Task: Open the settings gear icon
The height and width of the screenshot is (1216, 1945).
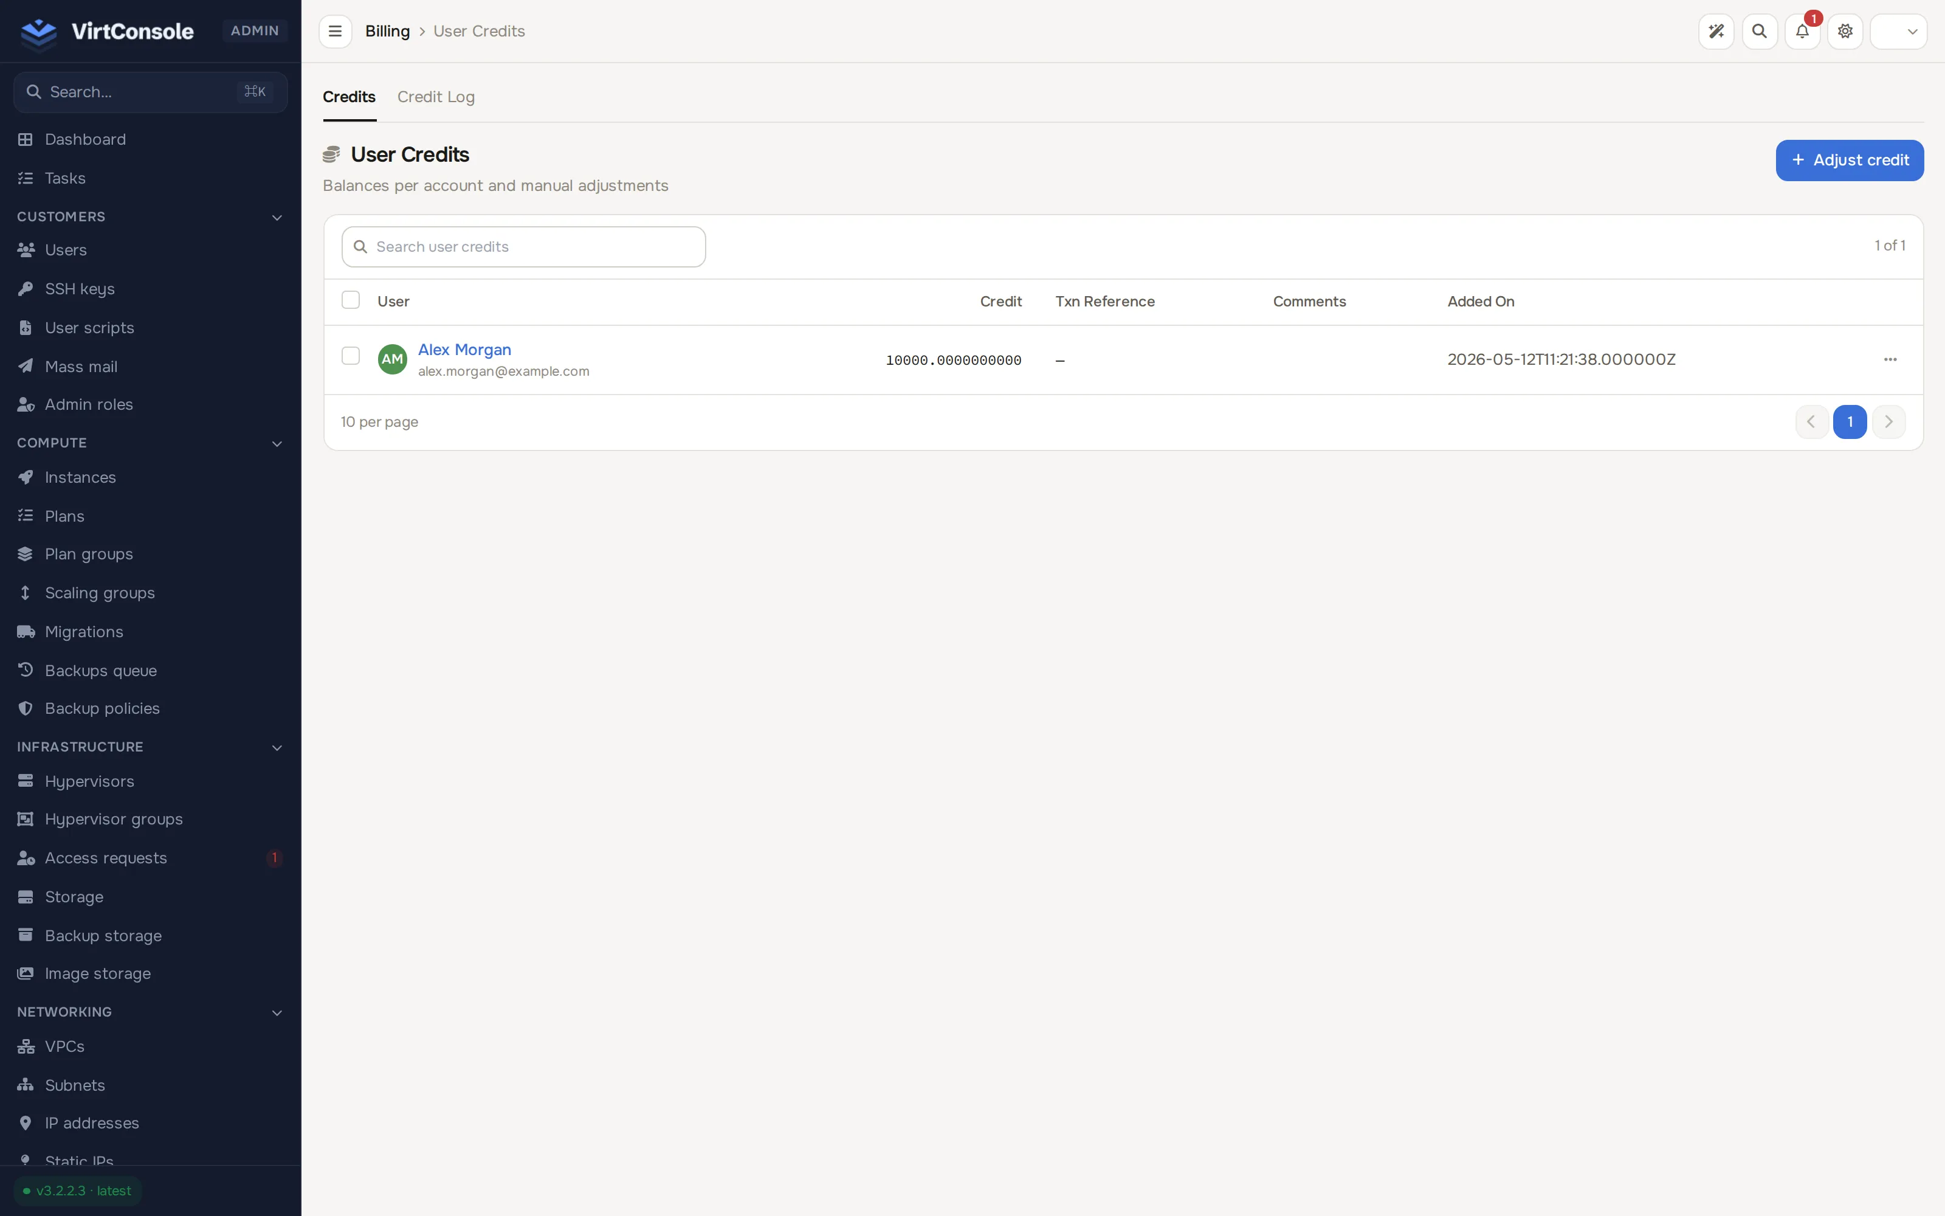Action: click(x=1845, y=32)
